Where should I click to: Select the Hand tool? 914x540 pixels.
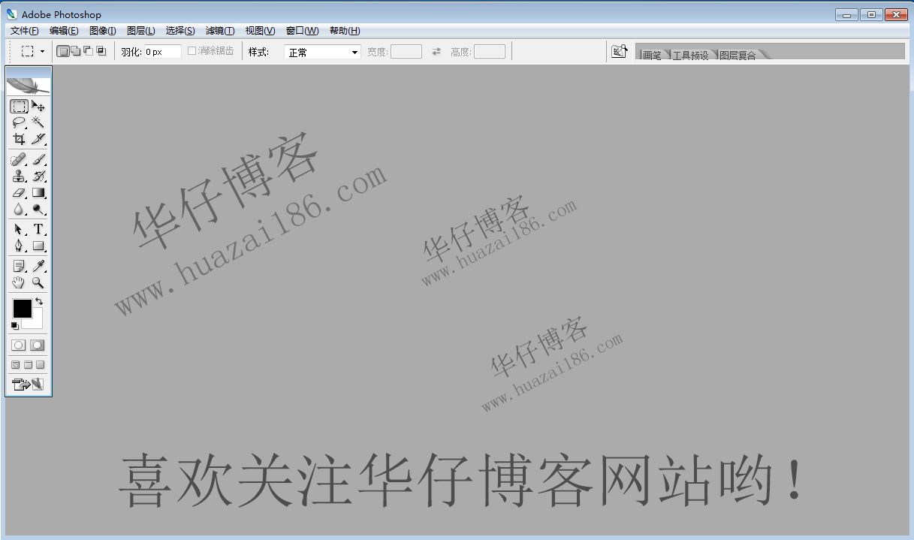click(x=19, y=282)
